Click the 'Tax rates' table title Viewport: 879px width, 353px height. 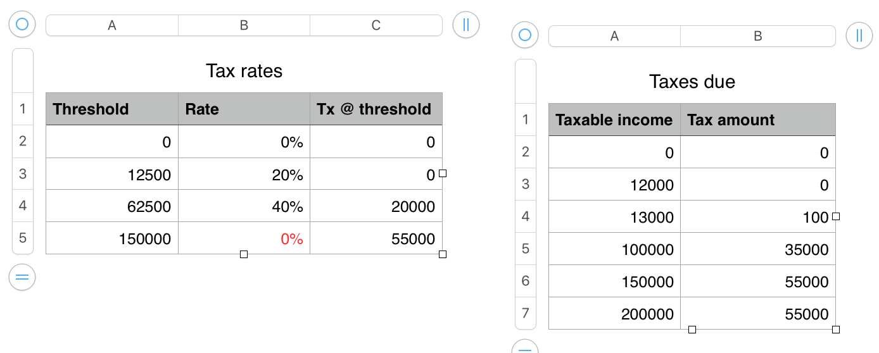[x=244, y=70]
